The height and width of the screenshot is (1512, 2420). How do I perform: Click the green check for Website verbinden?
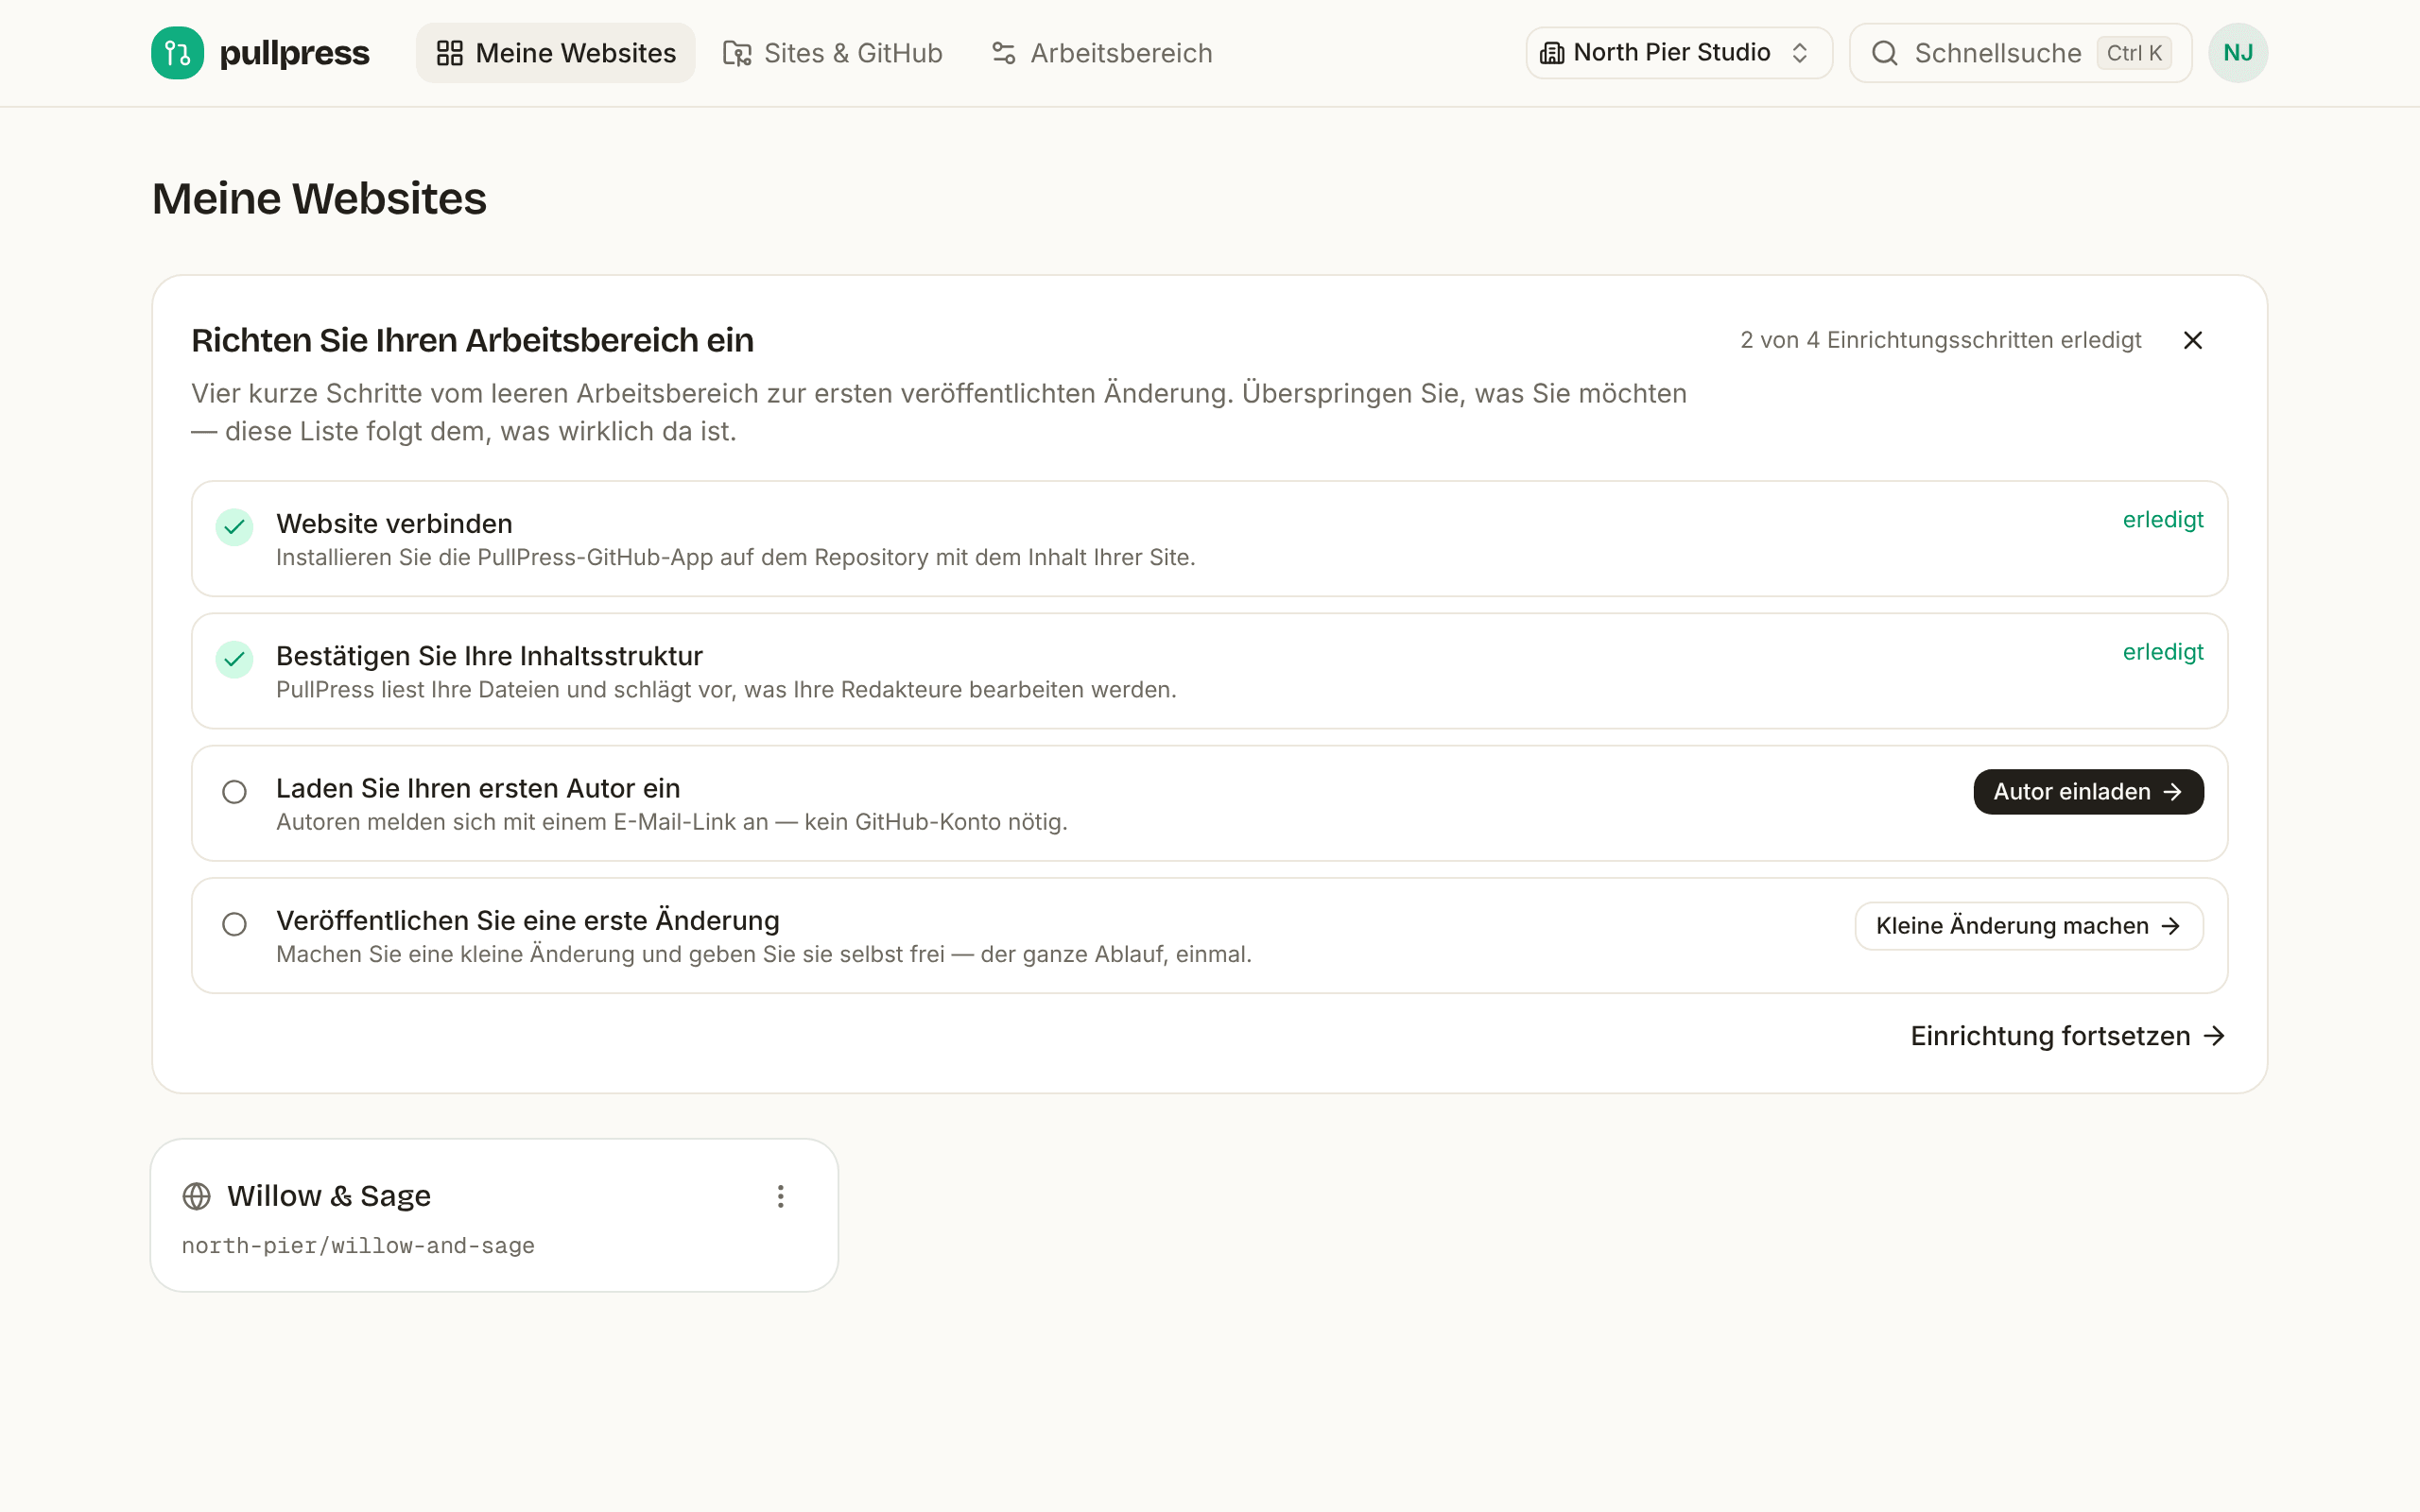pos(234,527)
